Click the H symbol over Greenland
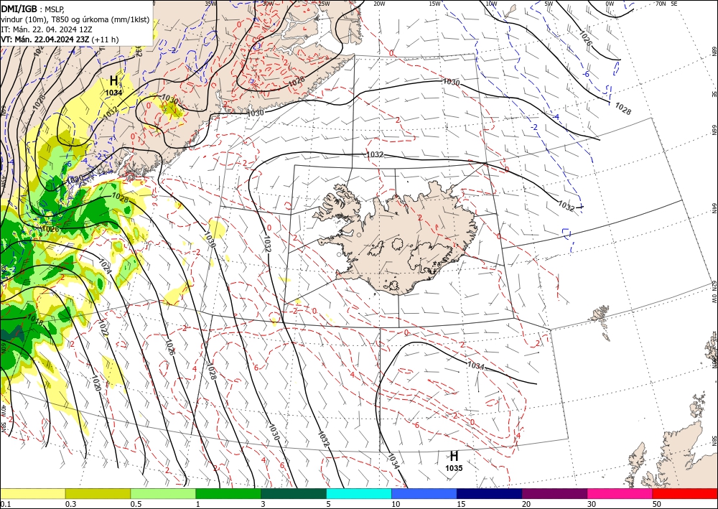This screenshot has width=718, height=509. tap(113, 81)
